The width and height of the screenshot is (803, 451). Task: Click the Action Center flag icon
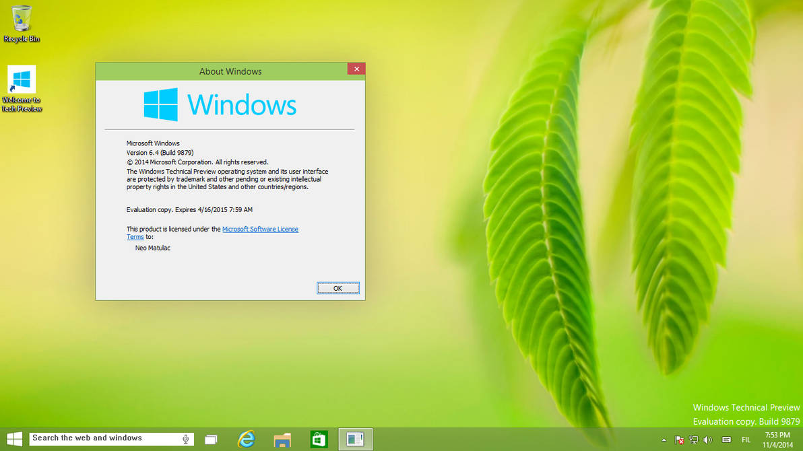click(x=679, y=440)
